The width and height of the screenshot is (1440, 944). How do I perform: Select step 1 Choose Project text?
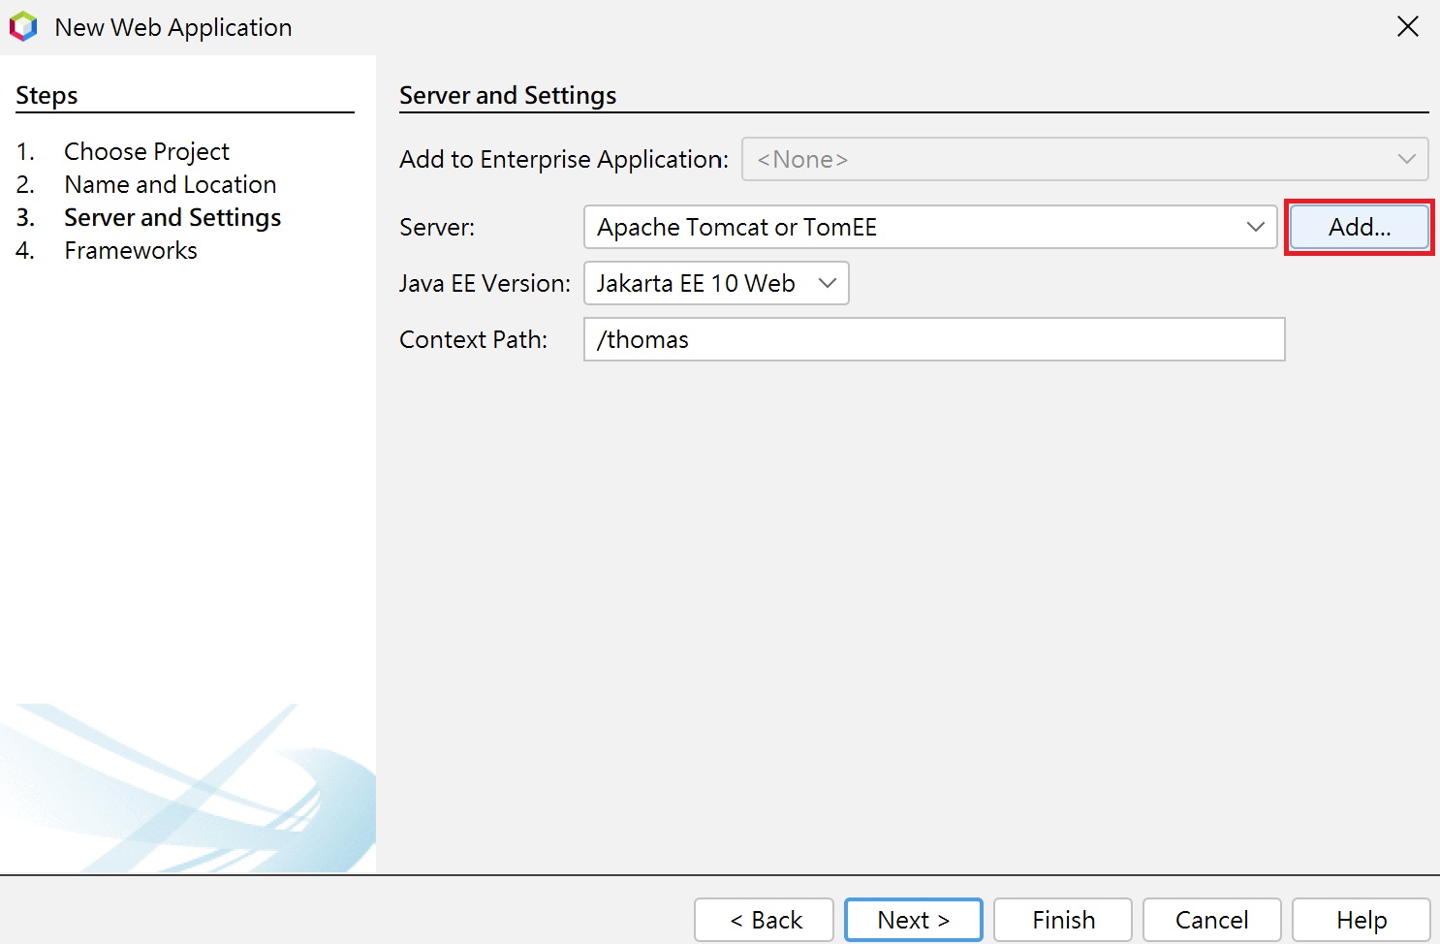point(147,152)
